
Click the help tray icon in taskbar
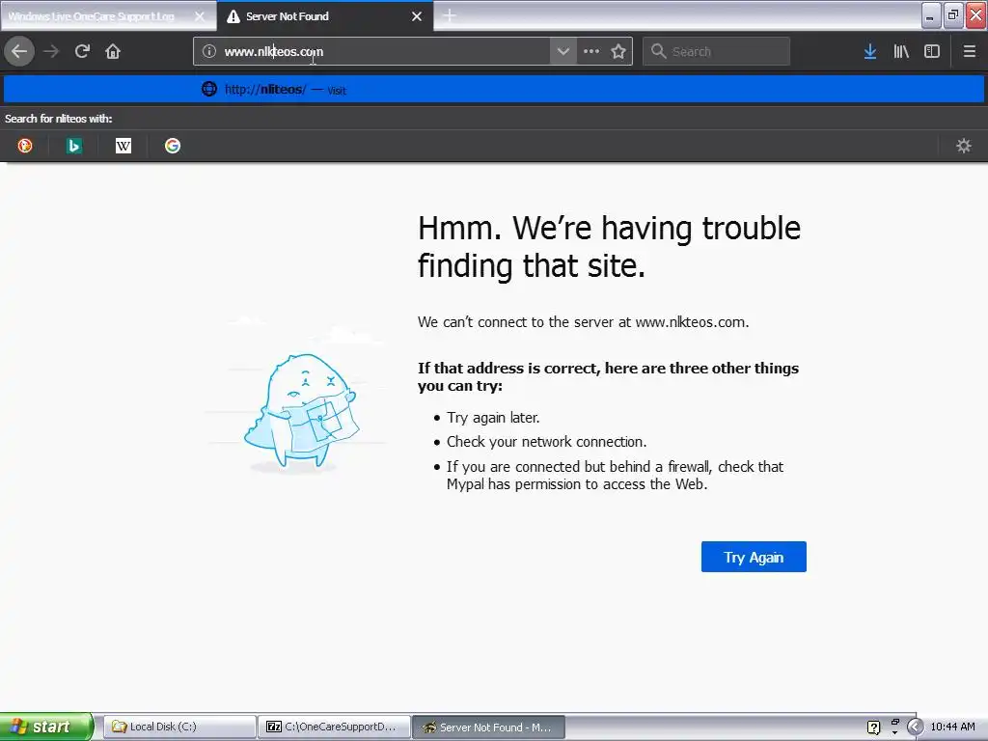pos(873,727)
